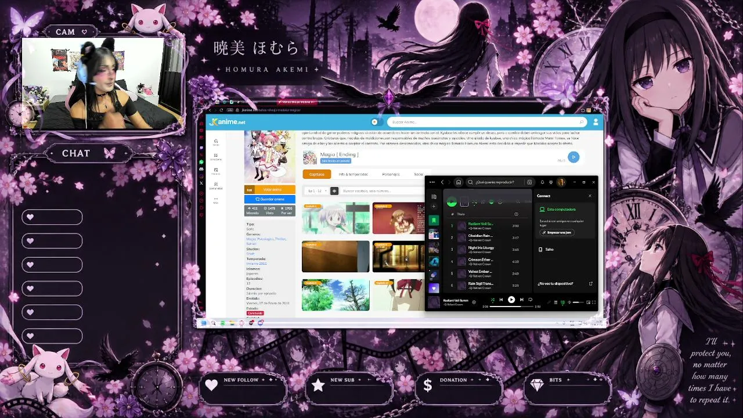Toggle shuffle in the Spotify player bar
Screen dimensions: 743x418
pyautogui.click(x=493, y=300)
